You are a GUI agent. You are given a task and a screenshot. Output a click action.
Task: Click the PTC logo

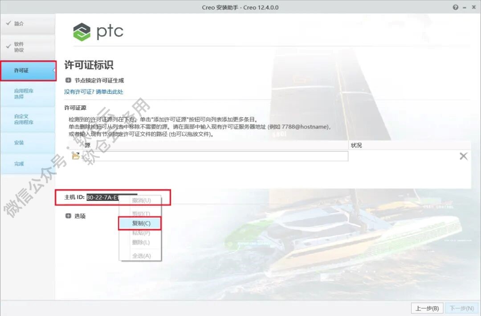97,32
